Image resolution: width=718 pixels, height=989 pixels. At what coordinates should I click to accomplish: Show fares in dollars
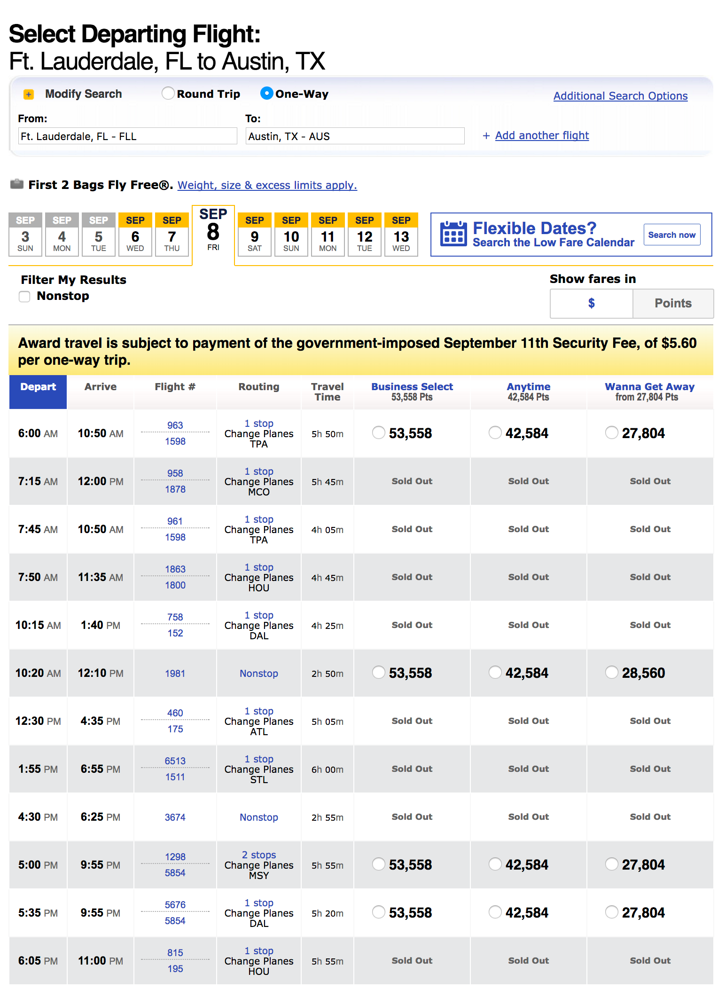[591, 303]
